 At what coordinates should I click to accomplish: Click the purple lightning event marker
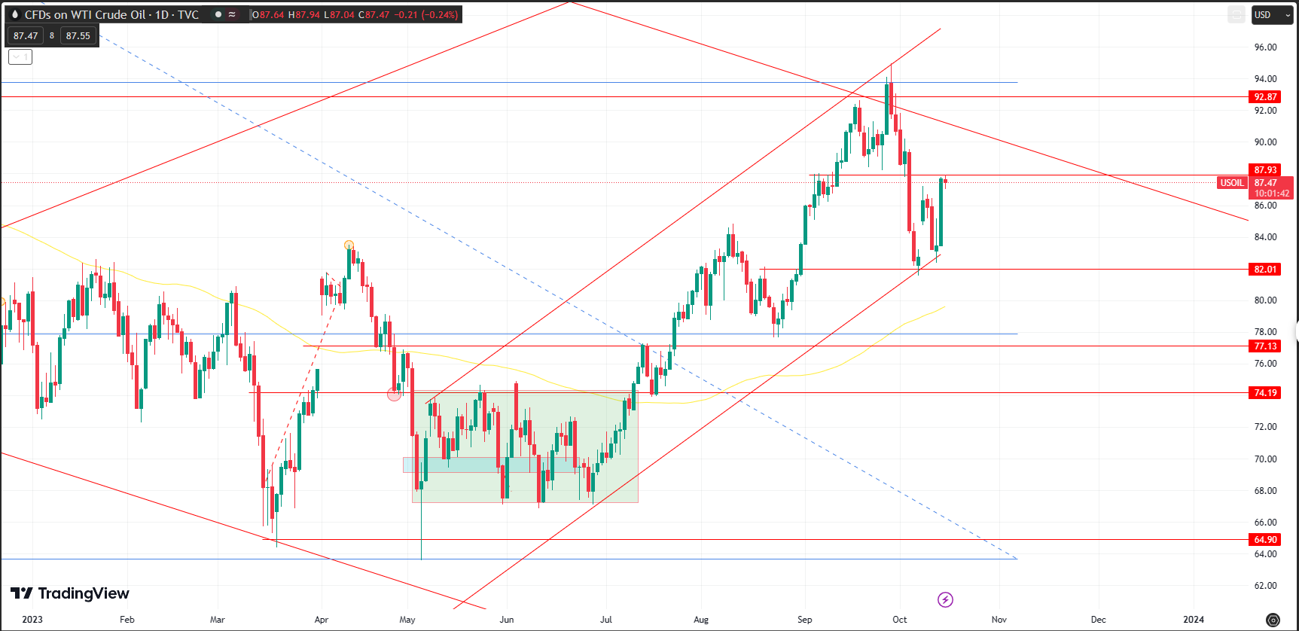point(945,599)
